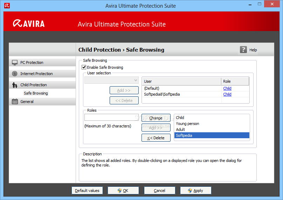The width and height of the screenshot is (283, 200).
Task: Uncheck Enable Safe Browsing checkbox
Action: pyautogui.click(x=84, y=67)
